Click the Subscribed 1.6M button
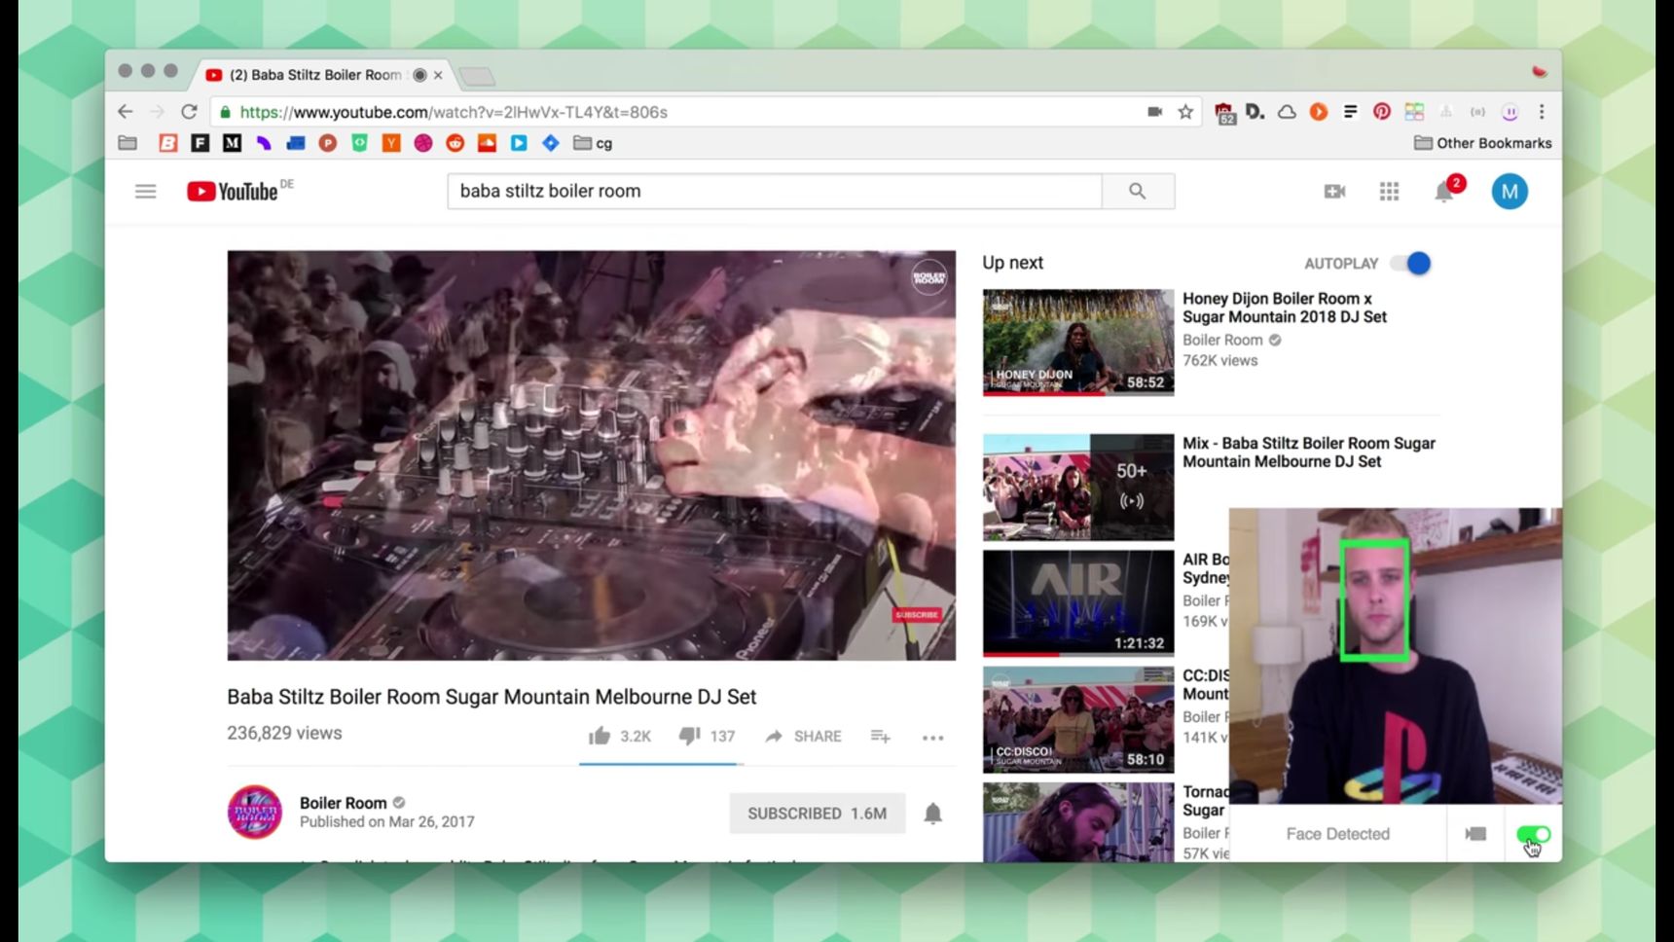Image resolution: width=1674 pixels, height=942 pixels. (x=818, y=814)
